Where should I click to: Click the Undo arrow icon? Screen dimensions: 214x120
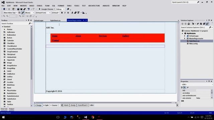point(28,9)
